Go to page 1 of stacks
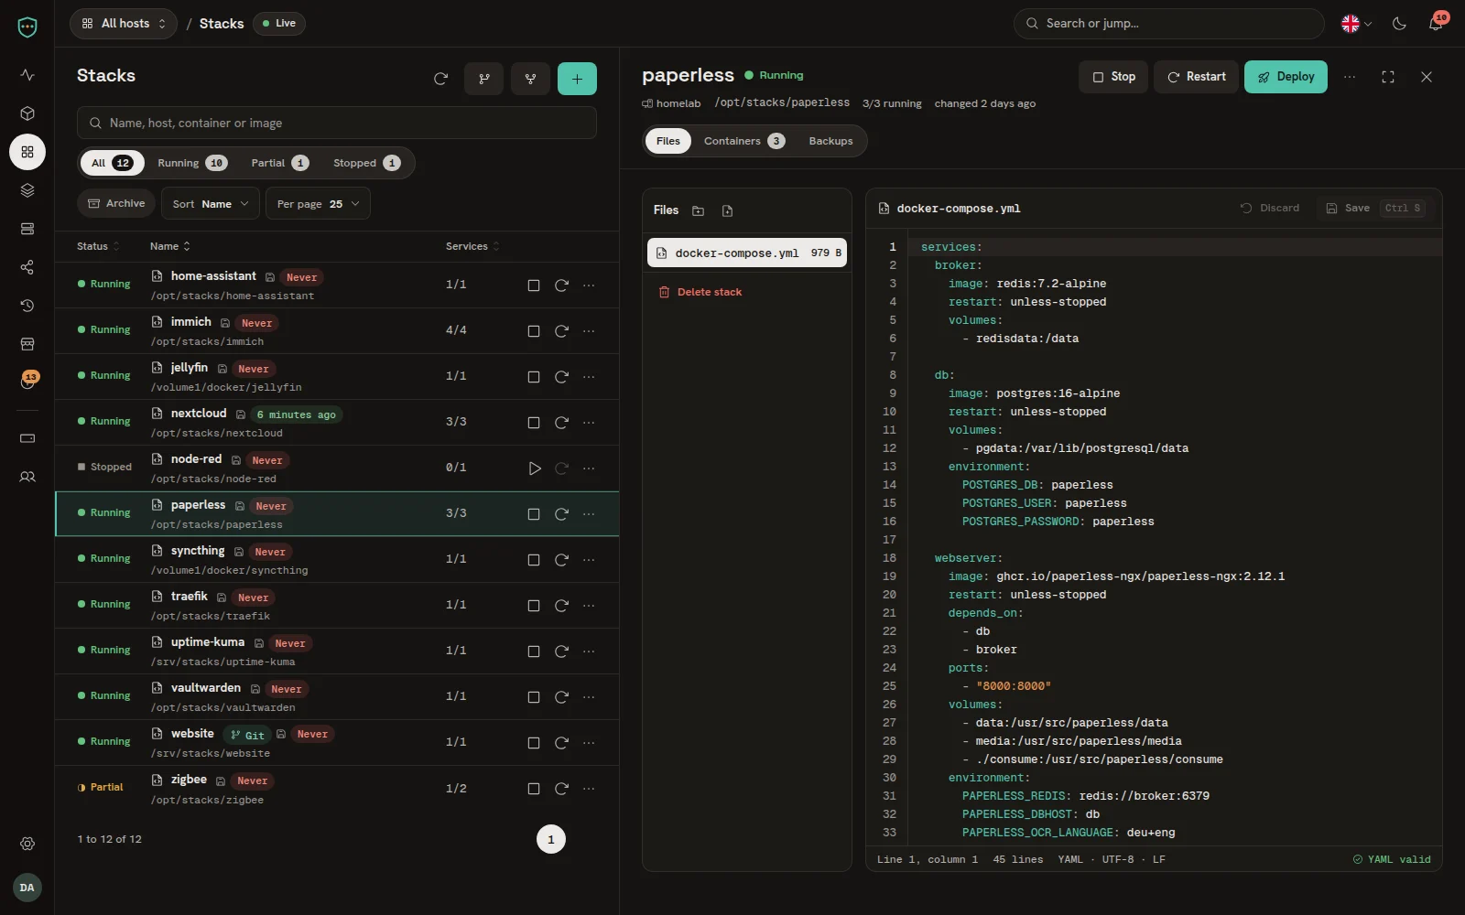 point(551,839)
